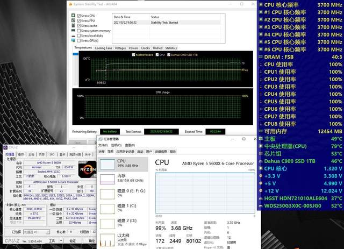
Task: Switch to the 进程 tab in Task Manager
Action: pos(102,152)
